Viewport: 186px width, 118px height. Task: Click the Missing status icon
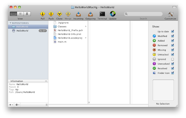point(154,50)
